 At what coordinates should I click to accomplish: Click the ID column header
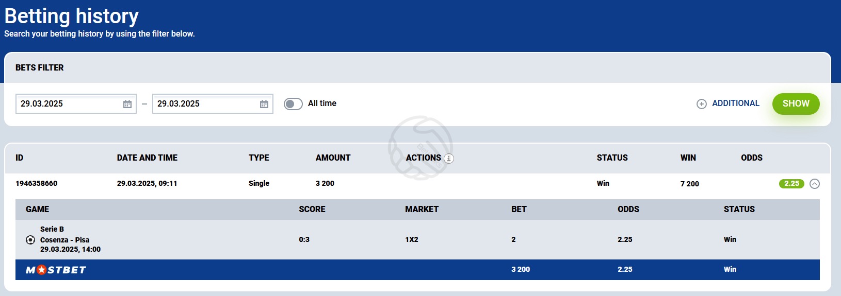[20, 158]
